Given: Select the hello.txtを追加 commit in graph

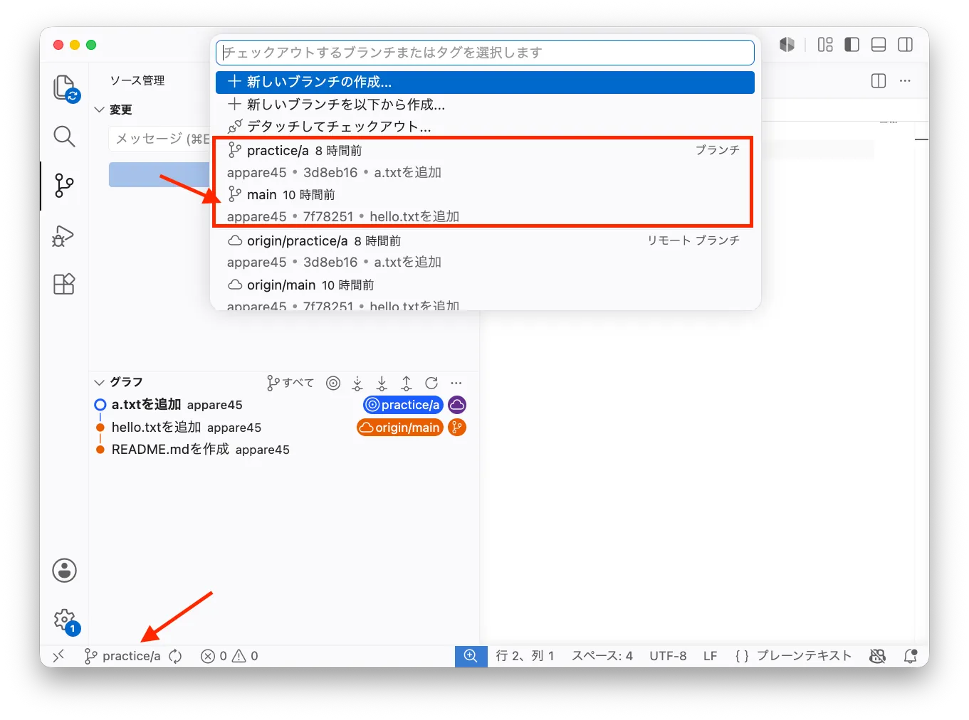Looking at the screenshot, I should 283,428.
